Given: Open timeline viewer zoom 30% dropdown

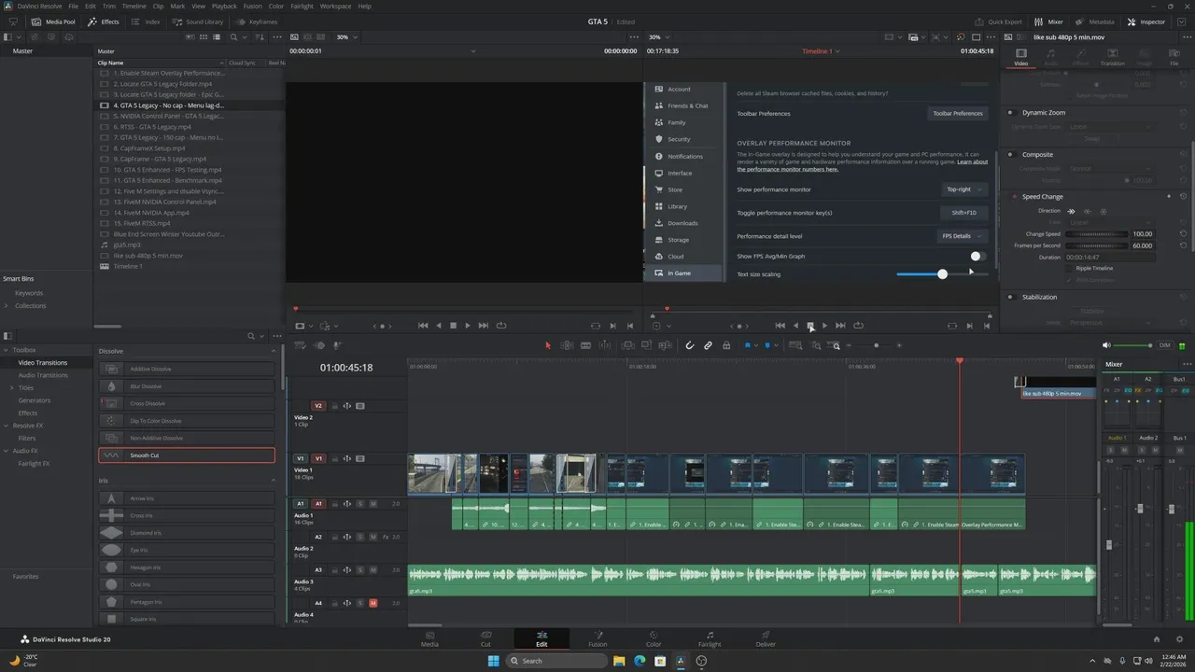Looking at the screenshot, I should pyautogui.click(x=659, y=37).
